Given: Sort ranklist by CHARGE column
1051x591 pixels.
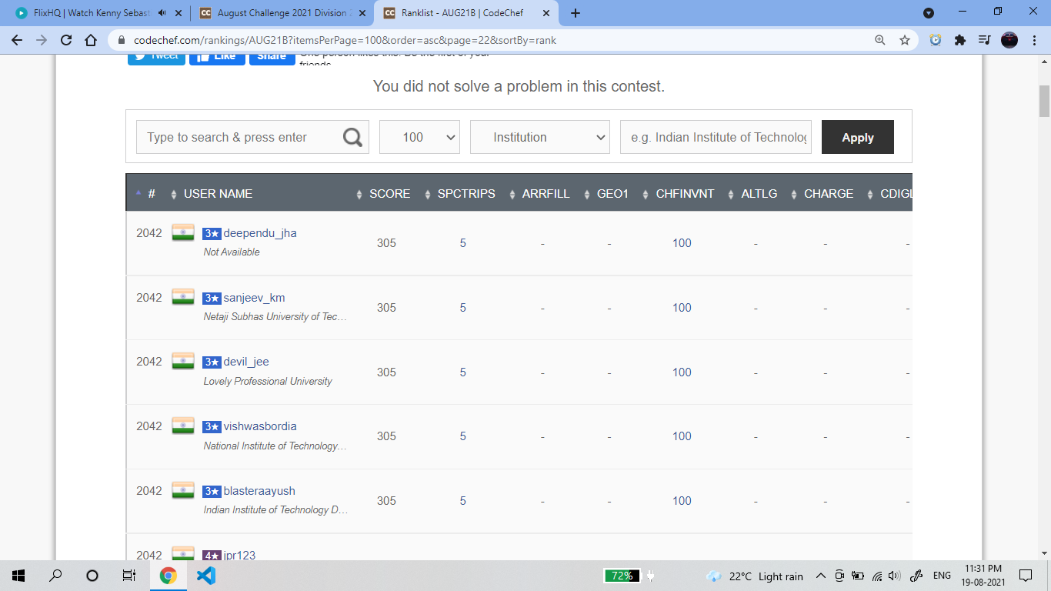Looking at the screenshot, I should click(828, 194).
